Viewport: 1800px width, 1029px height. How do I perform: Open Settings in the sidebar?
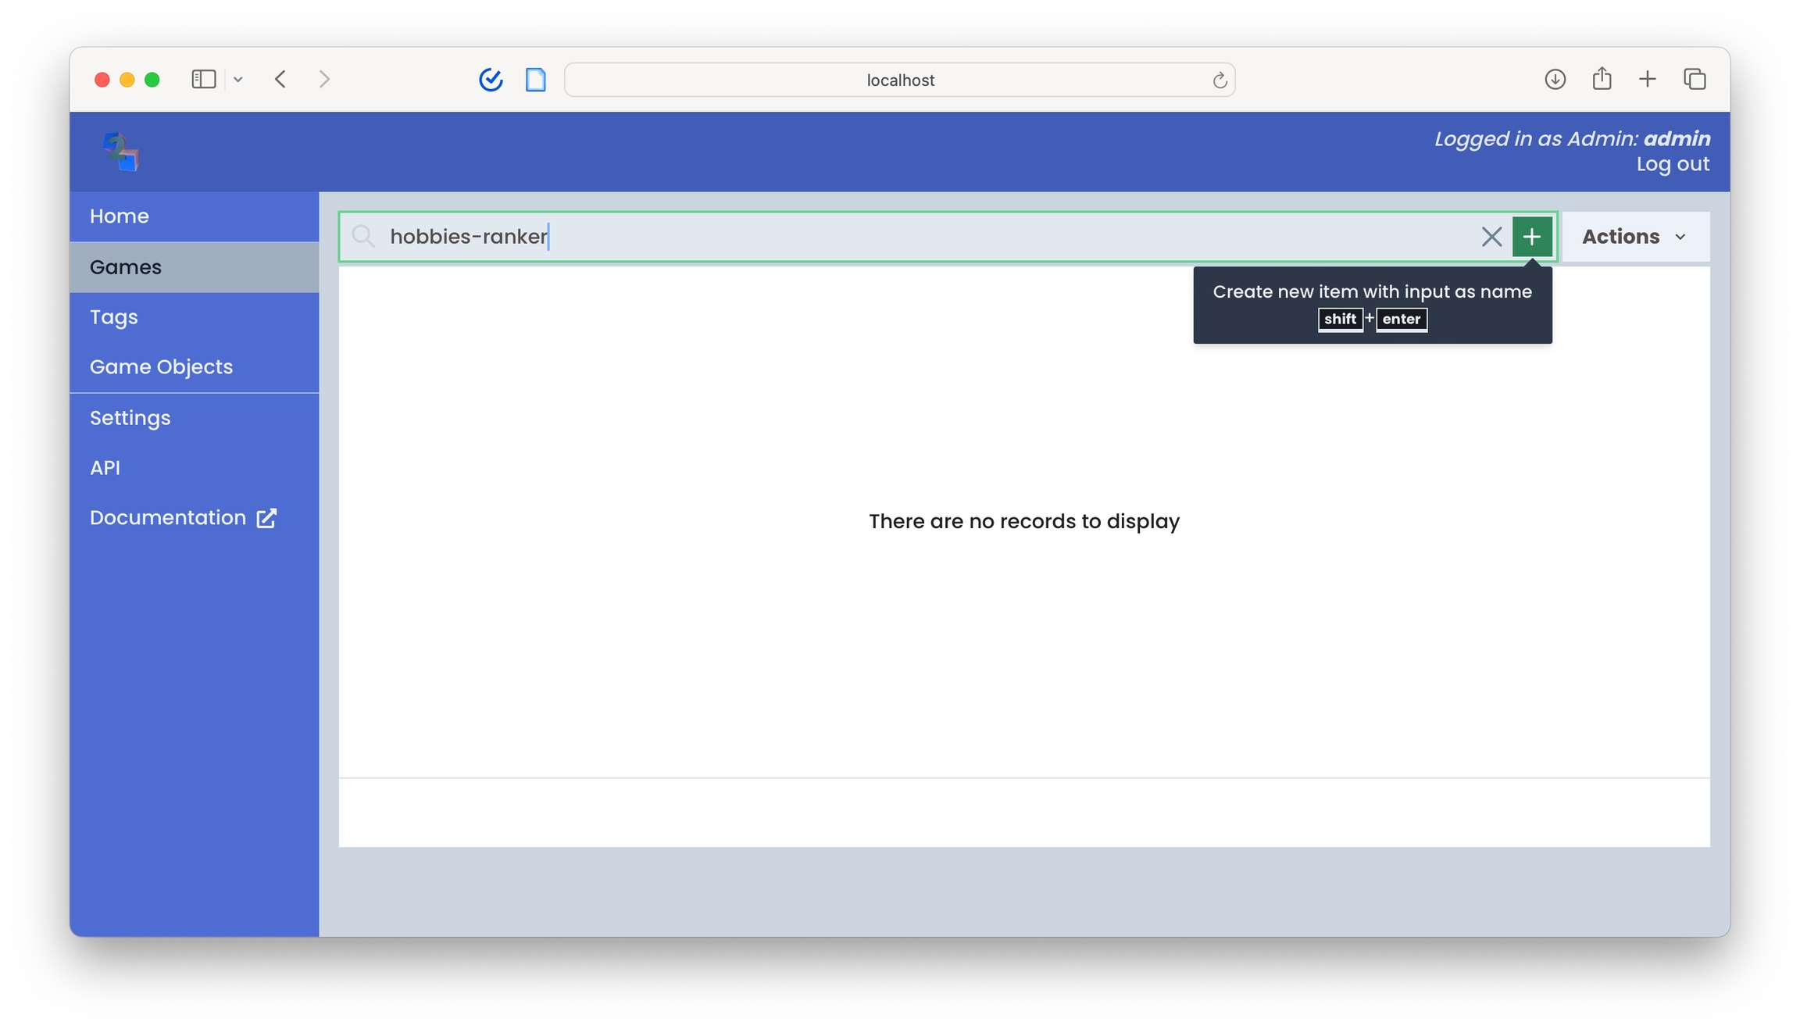click(x=194, y=418)
